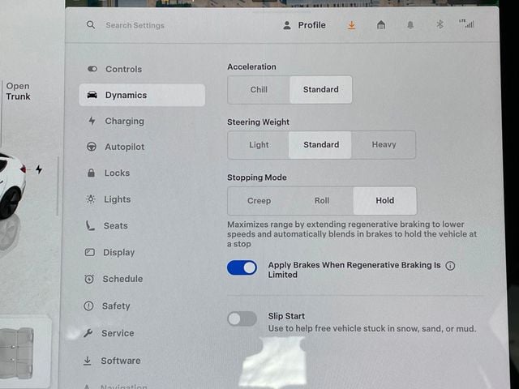Disable Apply Brakes When Regenerative Braking Limited
Screen dimensions: 519x389
coord(242,267)
